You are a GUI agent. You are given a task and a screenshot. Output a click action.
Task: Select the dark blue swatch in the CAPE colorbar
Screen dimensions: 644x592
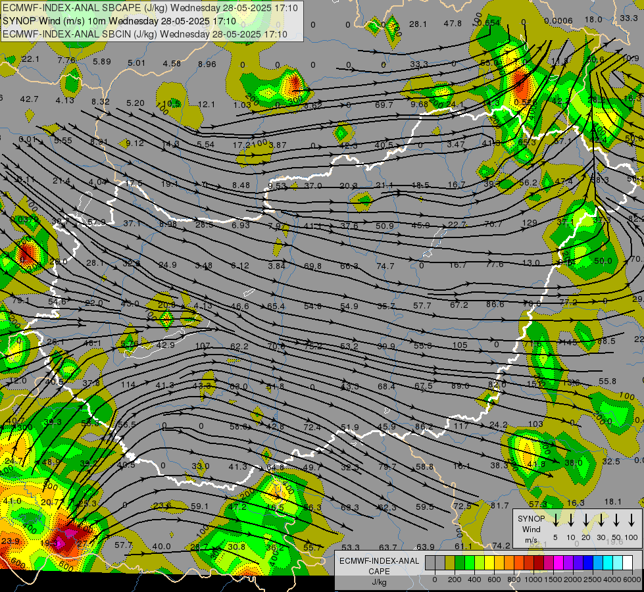pyautogui.click(x=588, y=562)
